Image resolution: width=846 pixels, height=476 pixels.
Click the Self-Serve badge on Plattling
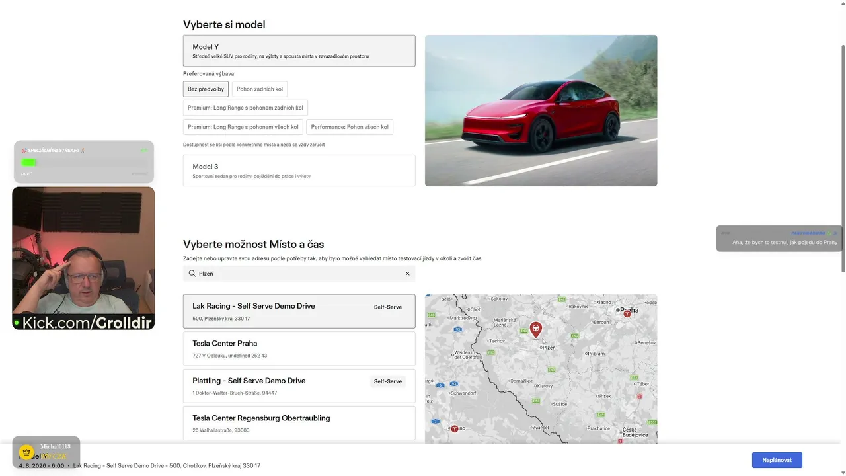coord(388,381)
